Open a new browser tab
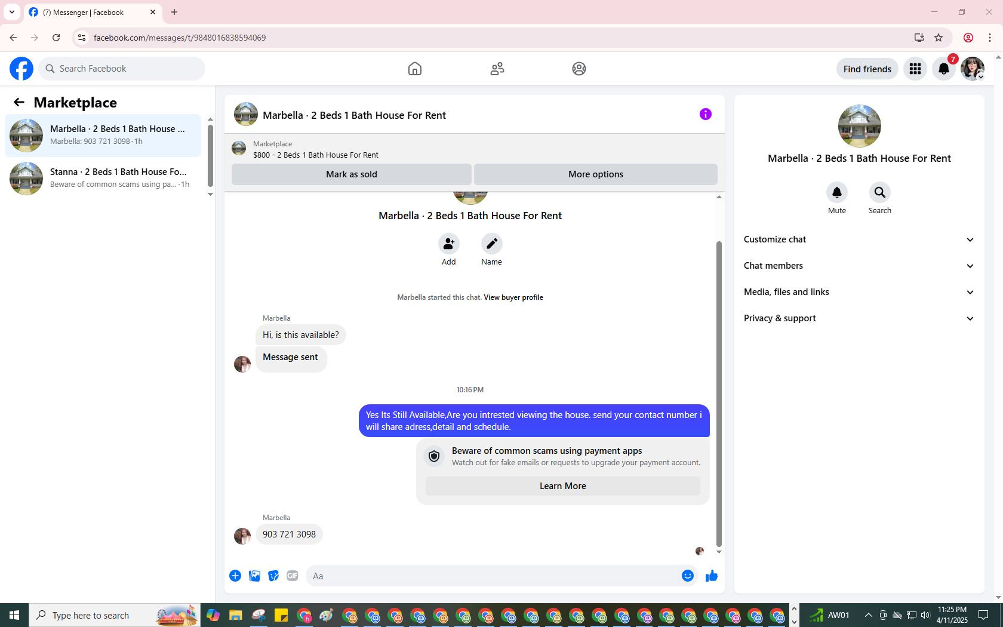Screen dimensions: 1003x627 [x=174, y=12]
